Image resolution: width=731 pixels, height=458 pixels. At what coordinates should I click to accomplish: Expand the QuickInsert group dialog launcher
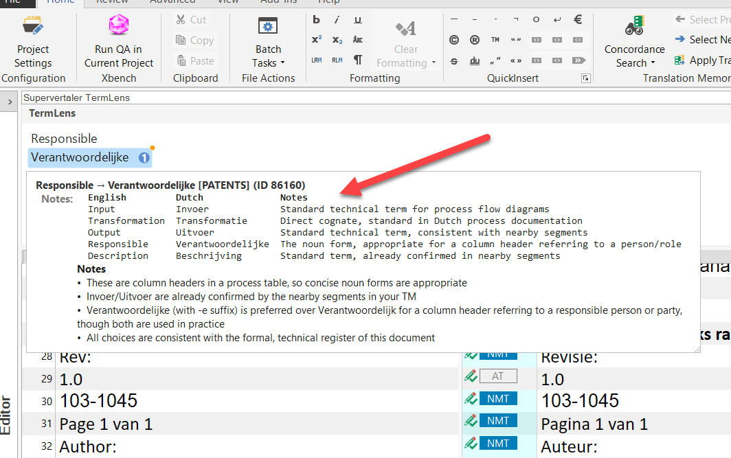(585, 78)
